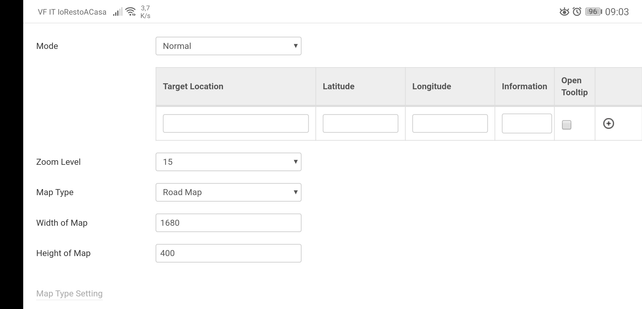
Task: Open the Map Type dropdown
Action: (228, 192)
